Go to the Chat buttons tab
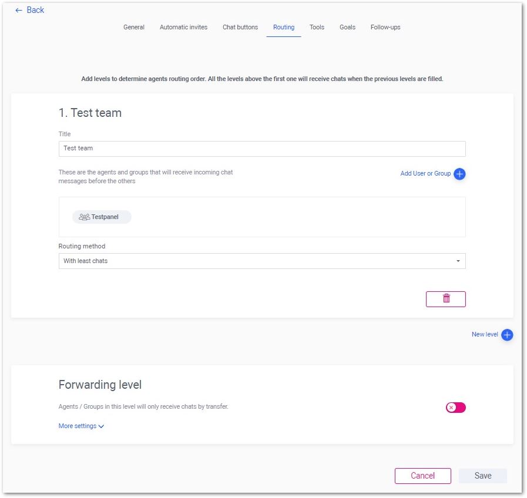Screen dimensions: 527x498 point(240,27)
